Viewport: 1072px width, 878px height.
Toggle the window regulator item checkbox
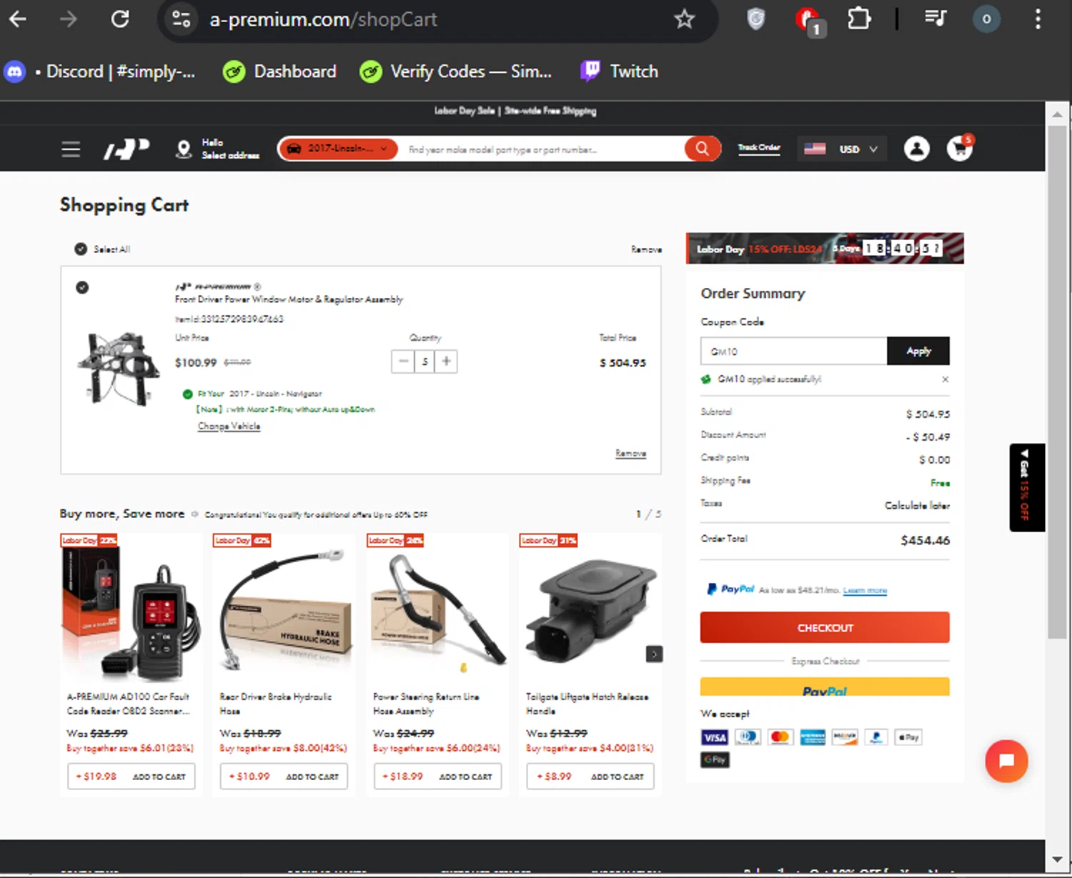[82, 287]
